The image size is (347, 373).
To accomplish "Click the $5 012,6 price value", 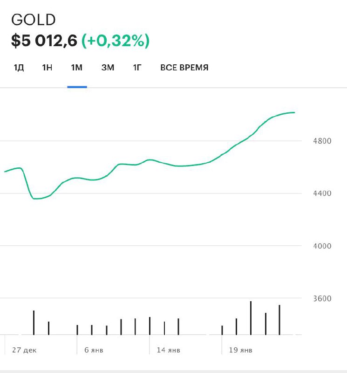I will [44, 41].
